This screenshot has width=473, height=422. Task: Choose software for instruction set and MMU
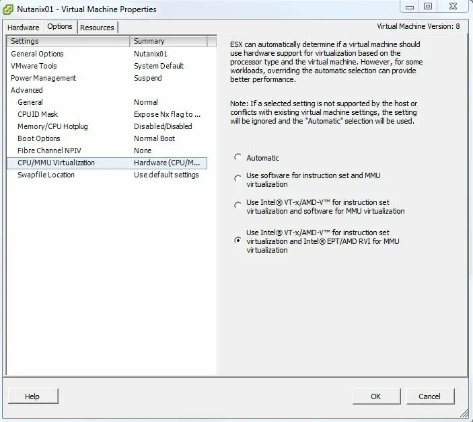(x=238, y=179)
